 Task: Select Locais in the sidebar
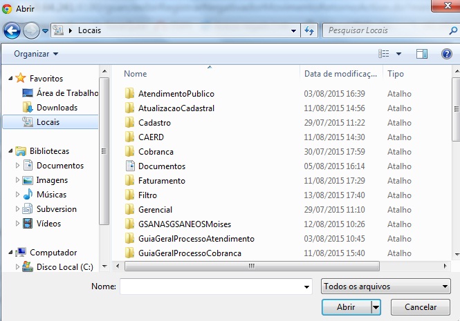point(50,121)
